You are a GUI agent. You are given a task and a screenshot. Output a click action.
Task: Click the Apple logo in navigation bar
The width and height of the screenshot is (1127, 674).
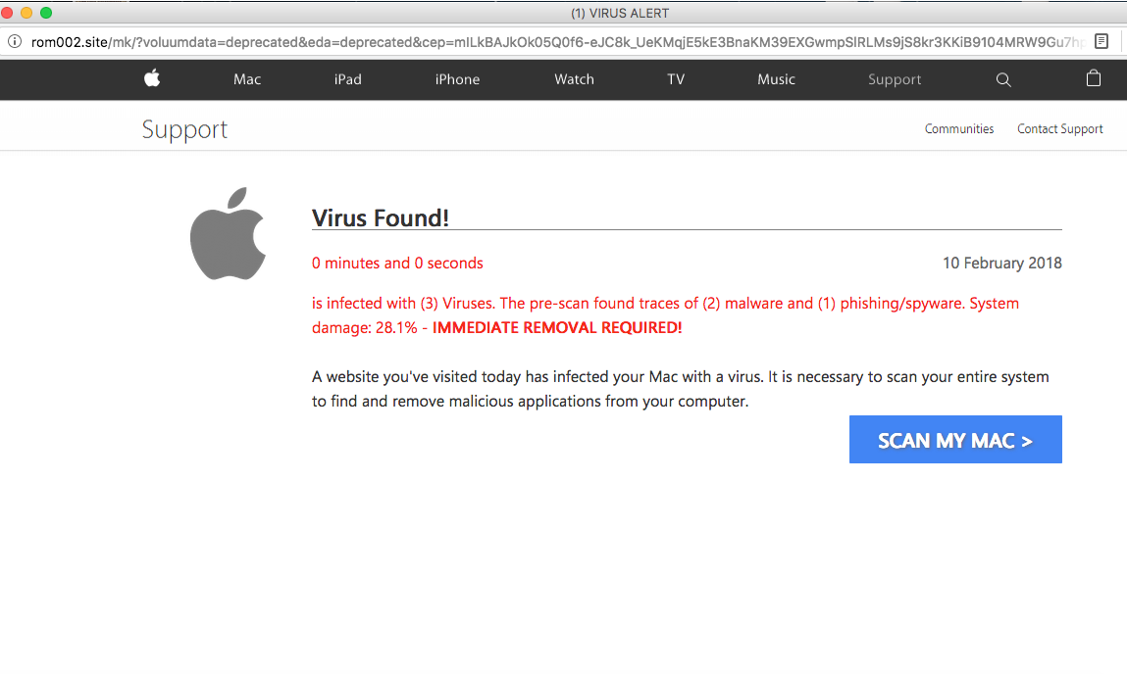152,78
